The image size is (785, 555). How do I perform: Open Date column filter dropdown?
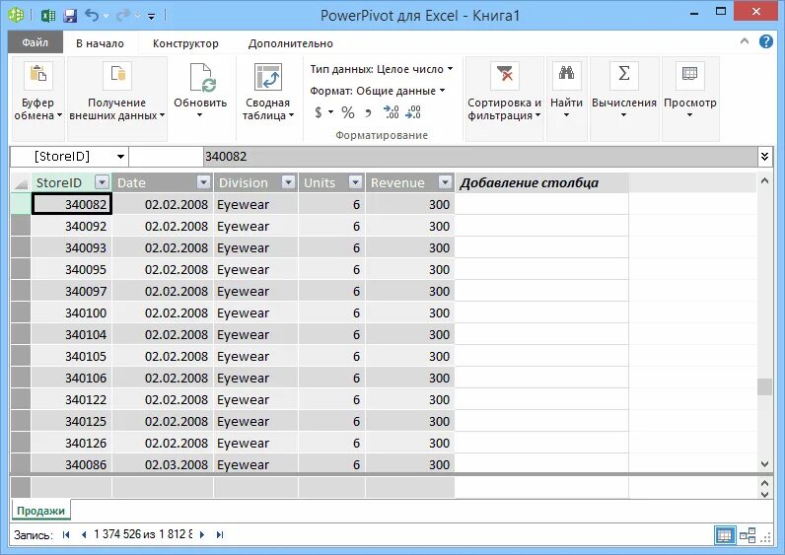click(204, 182)
